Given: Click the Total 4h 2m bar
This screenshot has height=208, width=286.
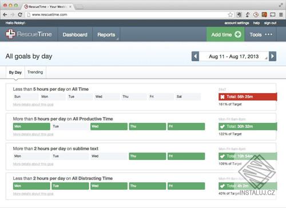Looking at the screenshot, I should point(248,186).
